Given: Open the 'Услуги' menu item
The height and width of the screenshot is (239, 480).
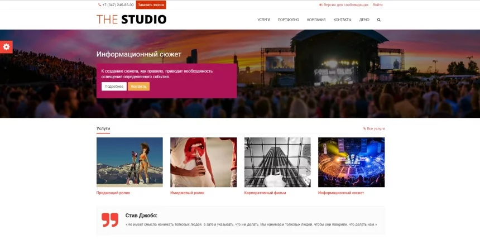Looking at the screenshot, I should tap(263, 20).
